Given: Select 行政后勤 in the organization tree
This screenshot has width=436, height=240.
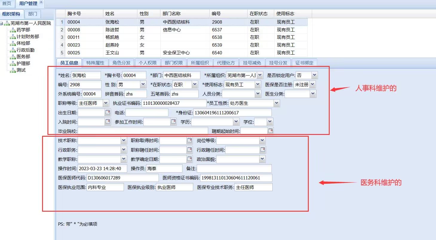Looking at the screenshot, I should 25,50.
